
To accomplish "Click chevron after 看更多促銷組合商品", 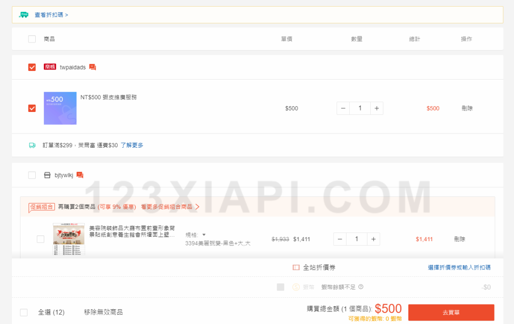I will pyautogui.click(x=198, y=207).
